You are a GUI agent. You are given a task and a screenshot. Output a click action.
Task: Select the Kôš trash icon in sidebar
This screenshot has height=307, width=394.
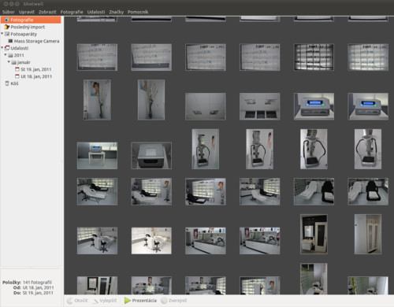click(7, 83)
